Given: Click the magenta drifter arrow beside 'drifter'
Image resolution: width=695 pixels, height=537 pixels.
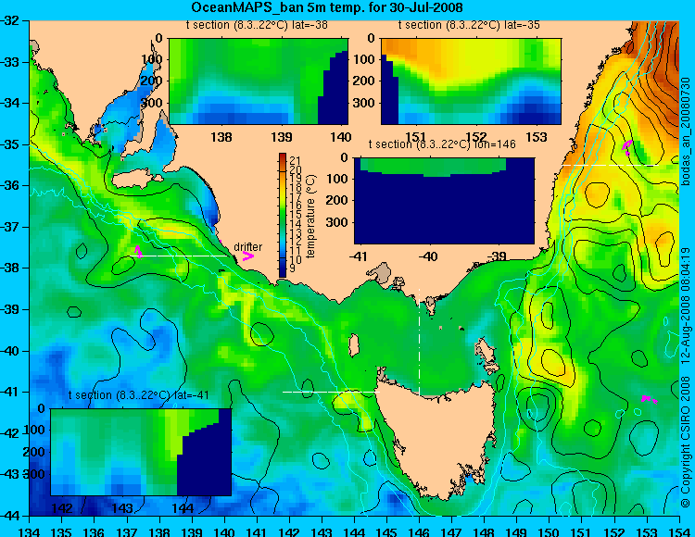Looking at the screenshot, I should coord(247,256).
